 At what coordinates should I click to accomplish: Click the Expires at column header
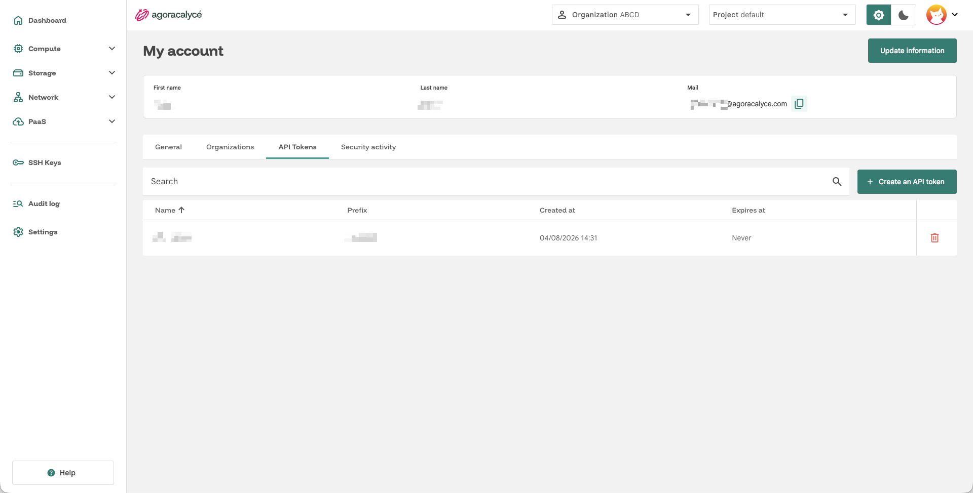pyautogui.click(x=749, y=210)
